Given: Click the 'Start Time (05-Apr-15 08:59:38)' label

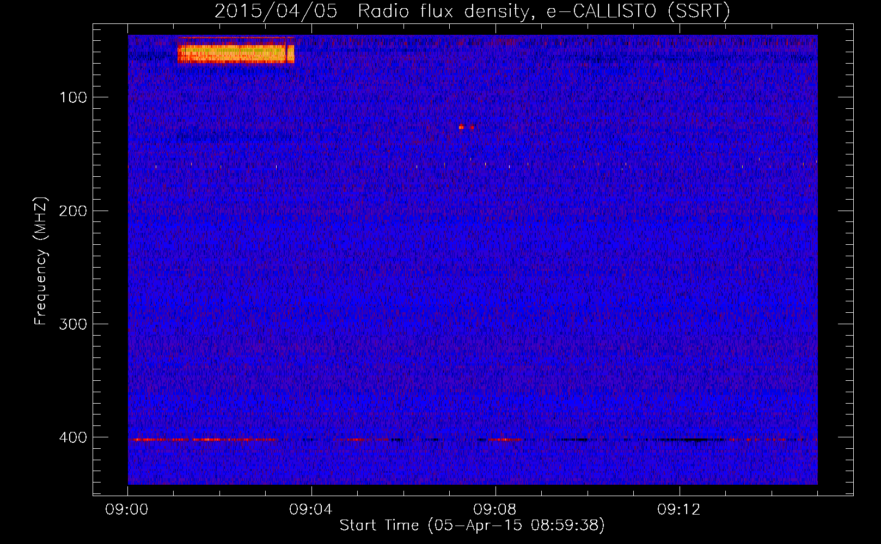Looking at the screenshot, I should (472, 526).
